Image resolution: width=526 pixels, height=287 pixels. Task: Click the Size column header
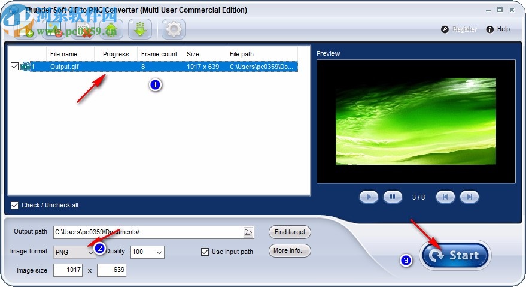204,54
